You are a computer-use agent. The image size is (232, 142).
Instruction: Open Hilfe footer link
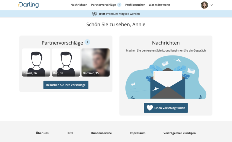(x=70, y=133)
